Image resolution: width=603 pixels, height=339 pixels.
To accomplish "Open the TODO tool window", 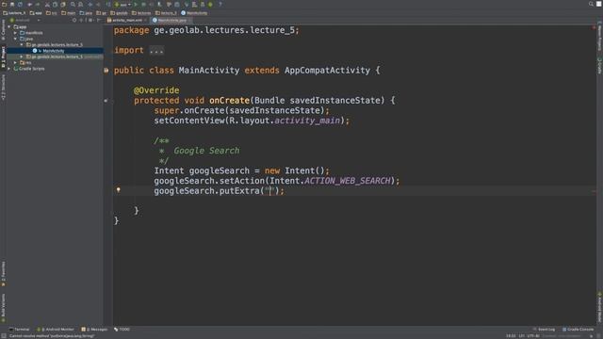I will pyautogui.click(x=122, y=330).
